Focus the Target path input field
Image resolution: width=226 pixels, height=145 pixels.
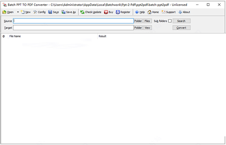[73, 27]
